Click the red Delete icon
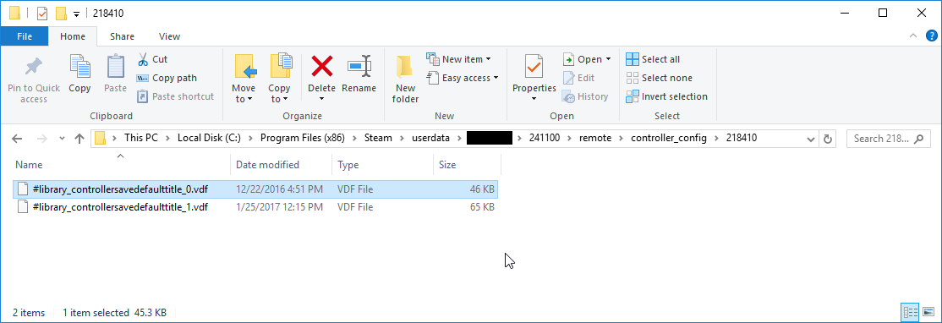The width and height of the screenshot is (942, 323). (x=322, y=65)
